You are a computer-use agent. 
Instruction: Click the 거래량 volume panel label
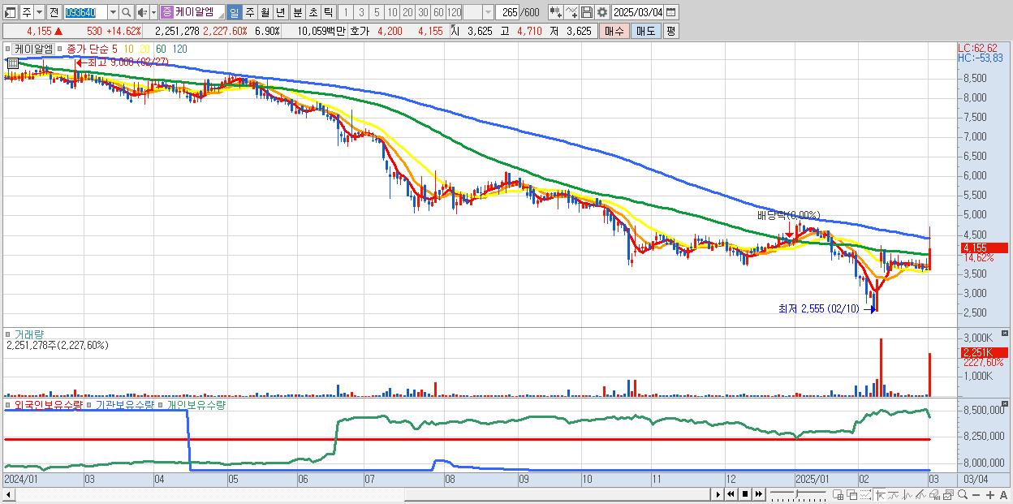coord(28,334)
